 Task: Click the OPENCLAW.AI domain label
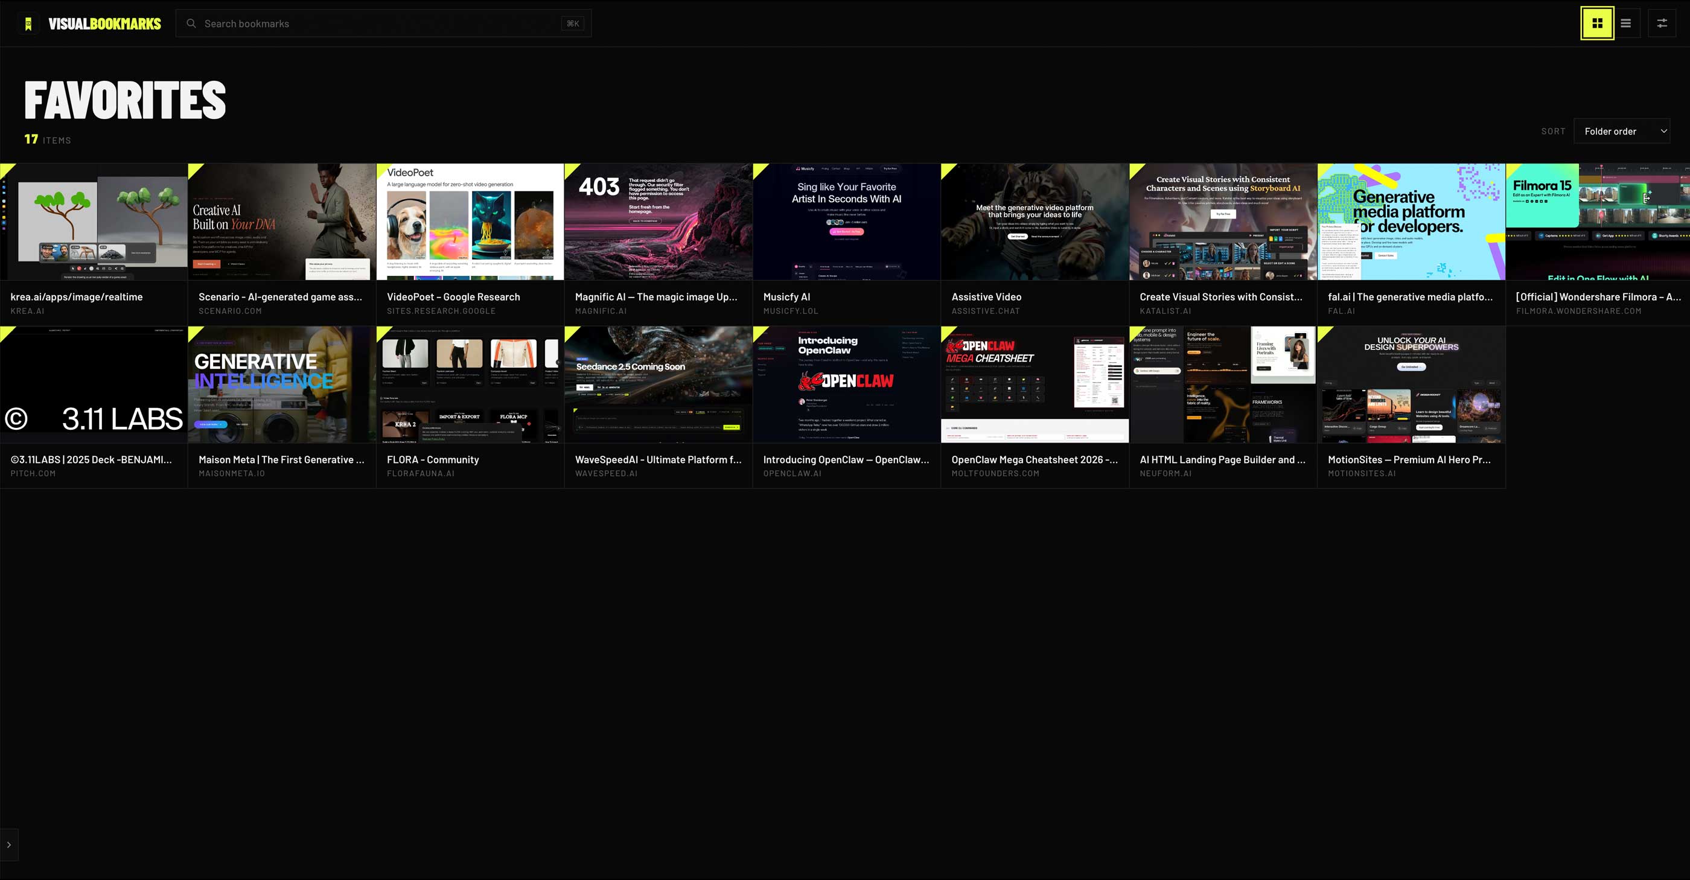point(792,473)
